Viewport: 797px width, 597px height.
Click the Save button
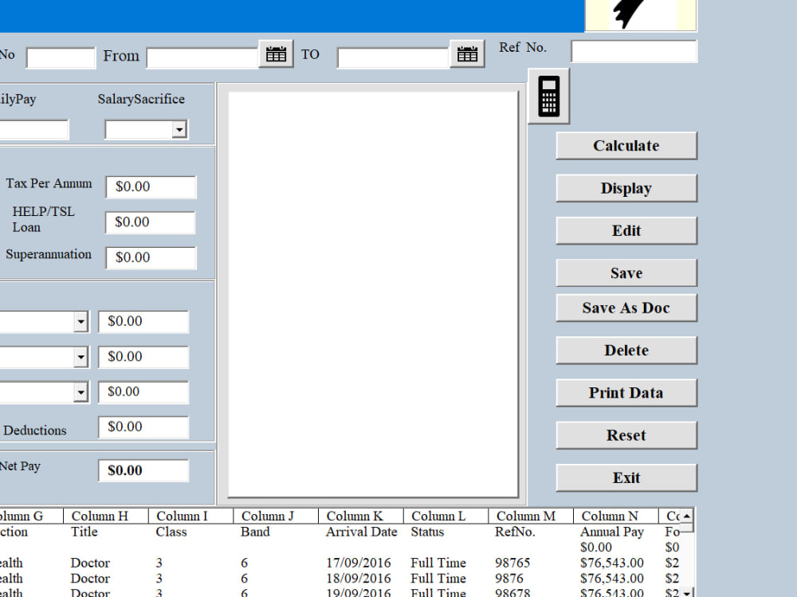[626, 273]
